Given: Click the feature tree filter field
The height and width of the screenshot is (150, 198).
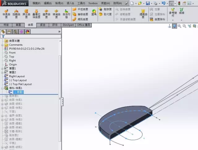Looking at the screenshot, I should pos(31,37).
